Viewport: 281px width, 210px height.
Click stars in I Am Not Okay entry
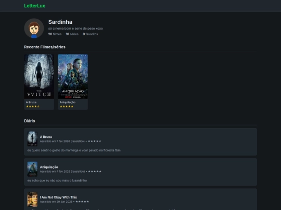click(x=82, y=201)
